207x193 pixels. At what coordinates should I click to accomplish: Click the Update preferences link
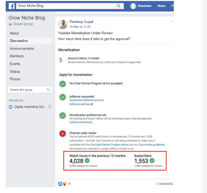[x=81, y=122]
